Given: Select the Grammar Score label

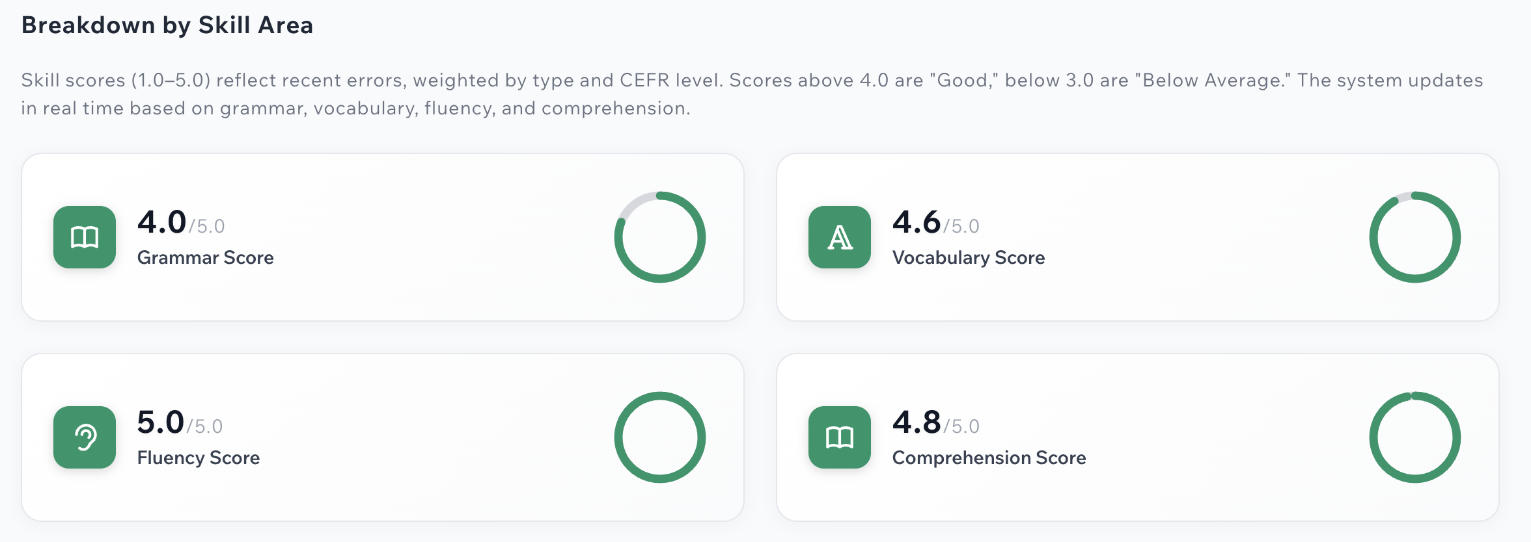Looking at the screenshot, I should coord(205,258).
